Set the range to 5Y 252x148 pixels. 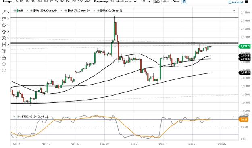click(x=67, y=2)
